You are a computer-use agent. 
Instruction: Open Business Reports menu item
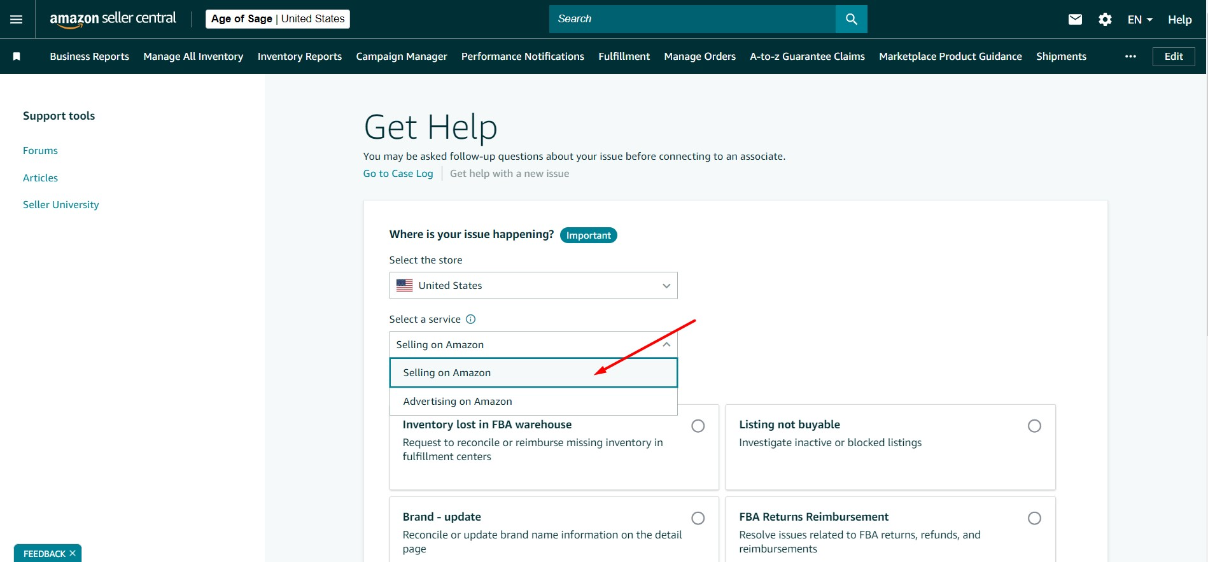(90, 57)
